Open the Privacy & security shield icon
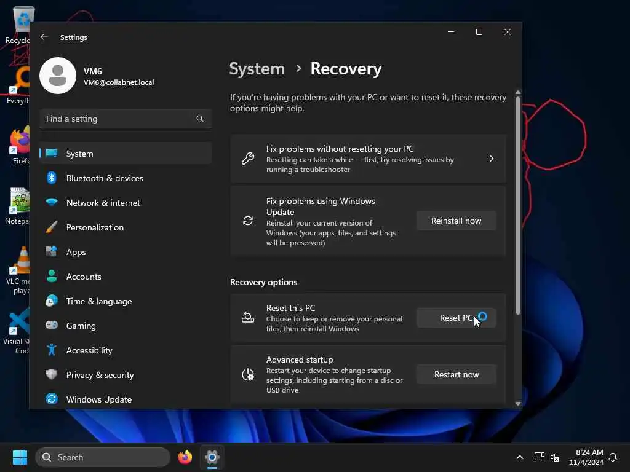This screenshot has height=472, width=630. (52, 374)
